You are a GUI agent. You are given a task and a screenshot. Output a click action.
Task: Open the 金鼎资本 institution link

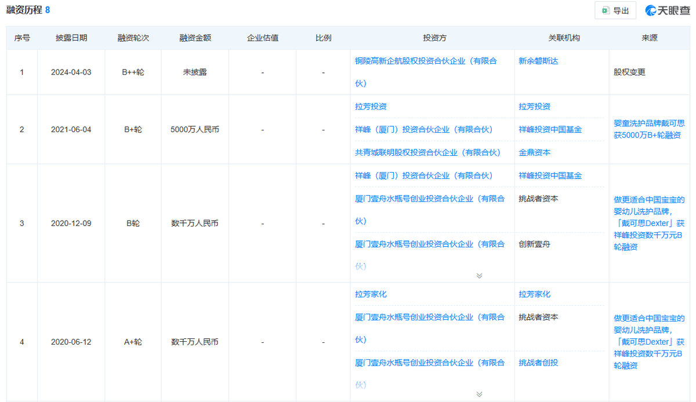click(534, 152)
